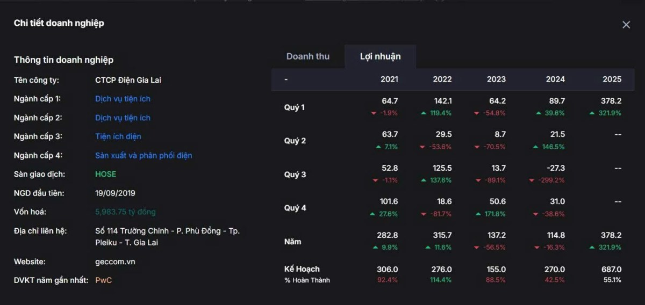Click the green up arrow beside 171.8%
This screenshot has width=645, height=305.
[477, 214]
